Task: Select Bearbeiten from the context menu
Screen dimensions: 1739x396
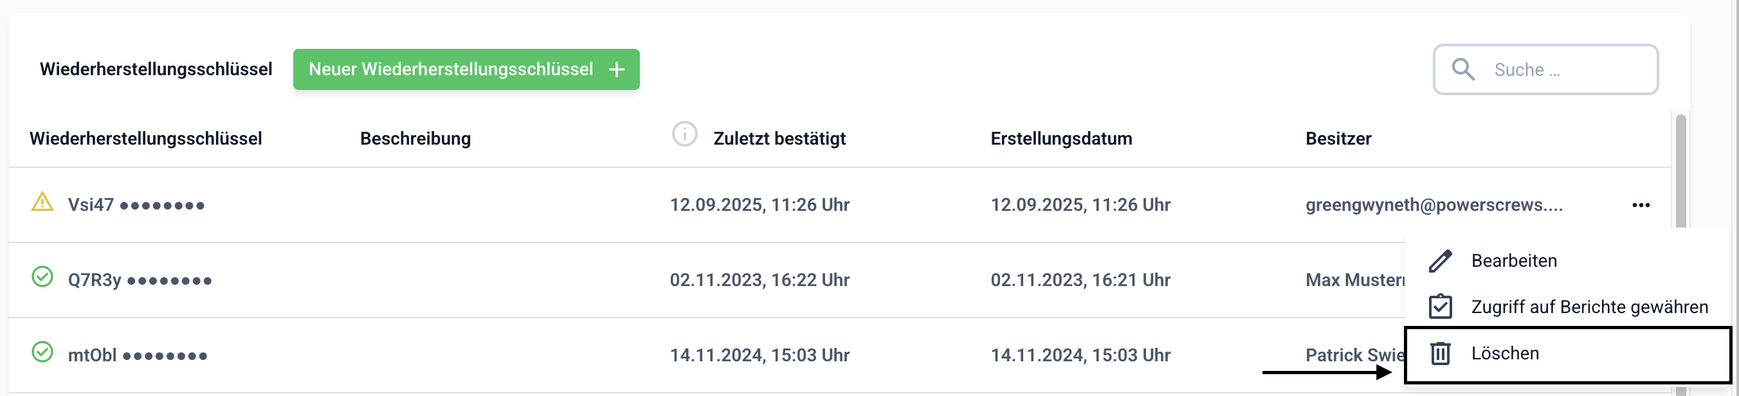Action: pyautogui.click(x=1513, y=260)
